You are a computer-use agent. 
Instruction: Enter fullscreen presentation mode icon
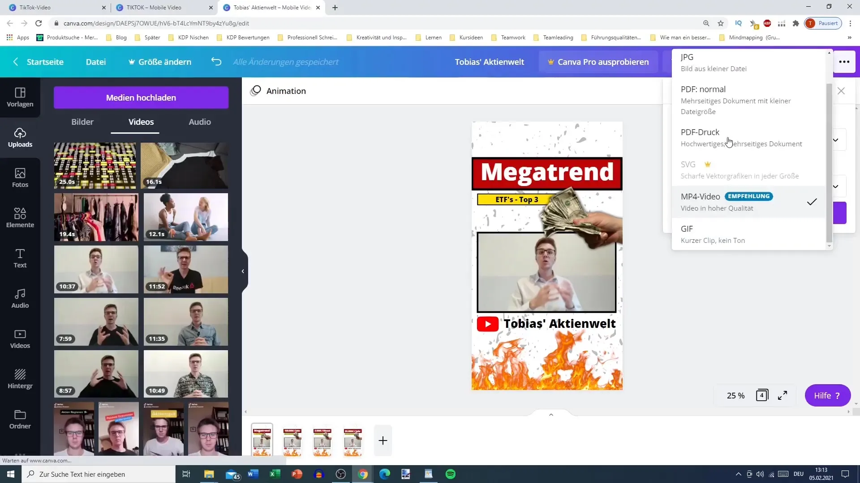pyautogui.click(x=783, y=395)
